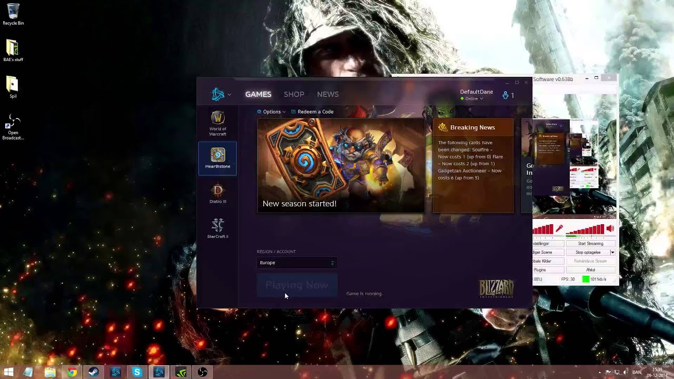Click the FPS: 30 status in OBS
Viewport: 674px width, 379px height.
click(568, 280)
